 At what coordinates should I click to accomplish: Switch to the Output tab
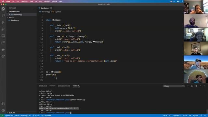[x=52, y=86]
